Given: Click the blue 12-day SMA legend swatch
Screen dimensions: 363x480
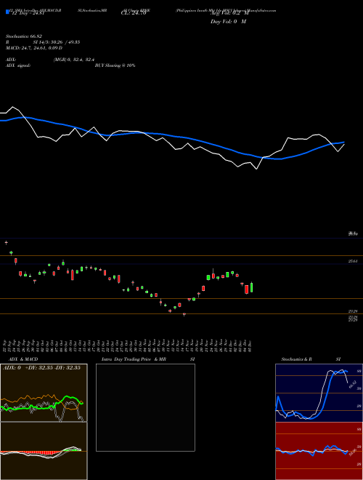Looking at the screenshot, I should [7, 12].
